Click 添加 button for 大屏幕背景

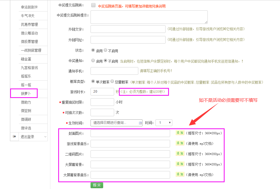coord(180,164)
